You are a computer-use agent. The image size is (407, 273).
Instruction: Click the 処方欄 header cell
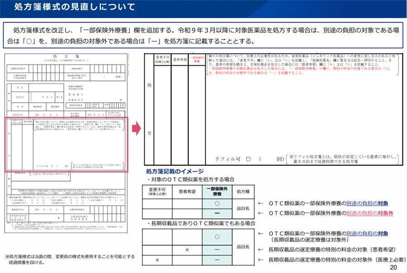coord(243,192)
